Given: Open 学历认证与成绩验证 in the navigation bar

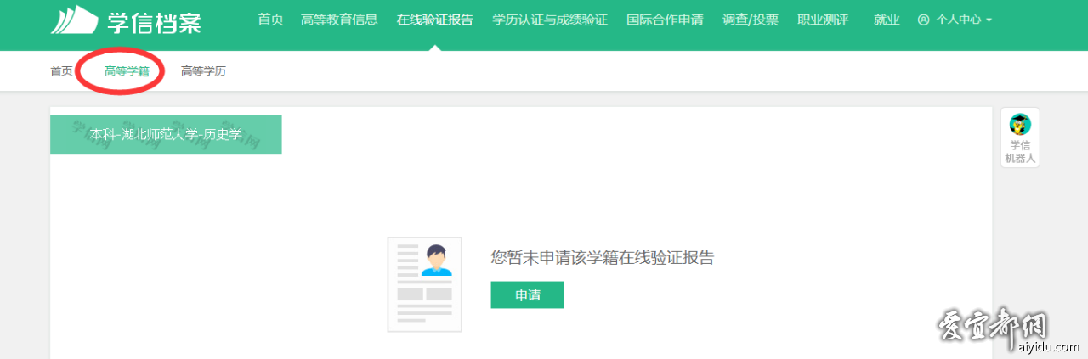Looking at the screenshot, I should coord(550,20).
